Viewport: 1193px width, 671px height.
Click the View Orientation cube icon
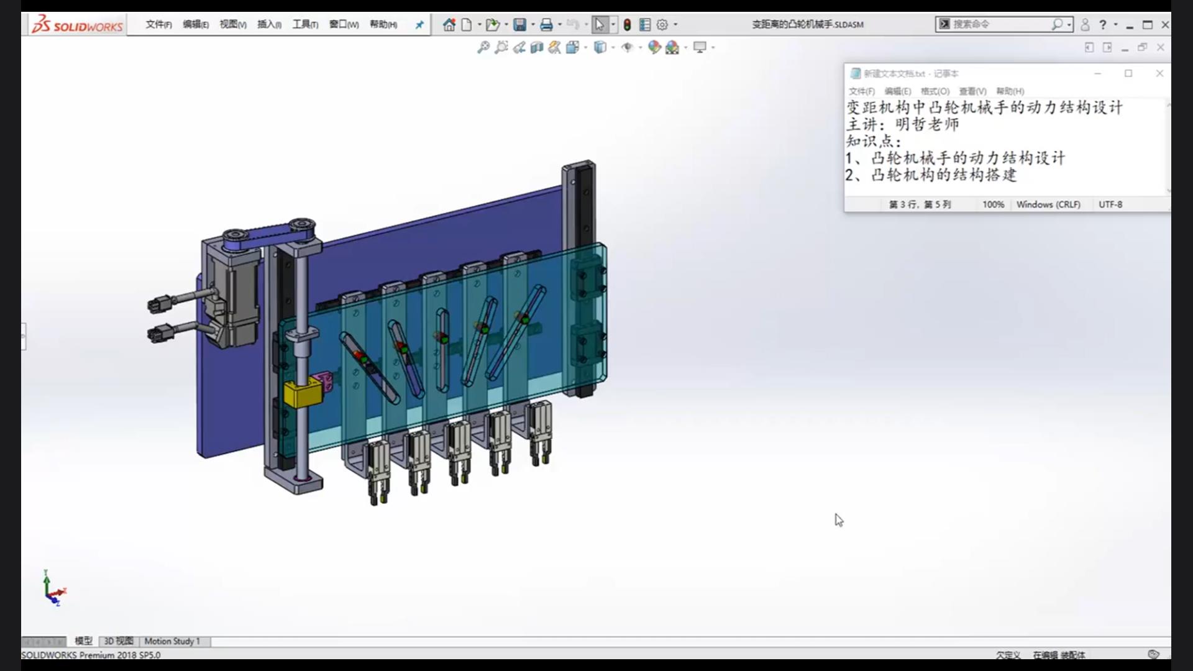click(x=572, y=47)
